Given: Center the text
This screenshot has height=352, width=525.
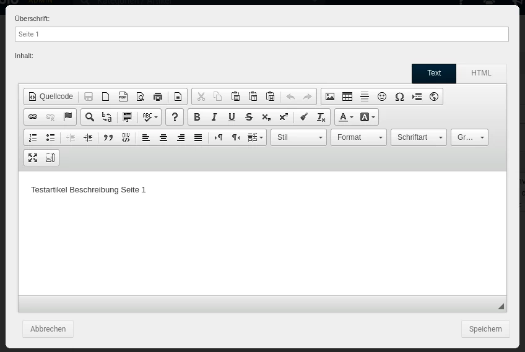Looking at the screenshot, I should coord(163,137).
